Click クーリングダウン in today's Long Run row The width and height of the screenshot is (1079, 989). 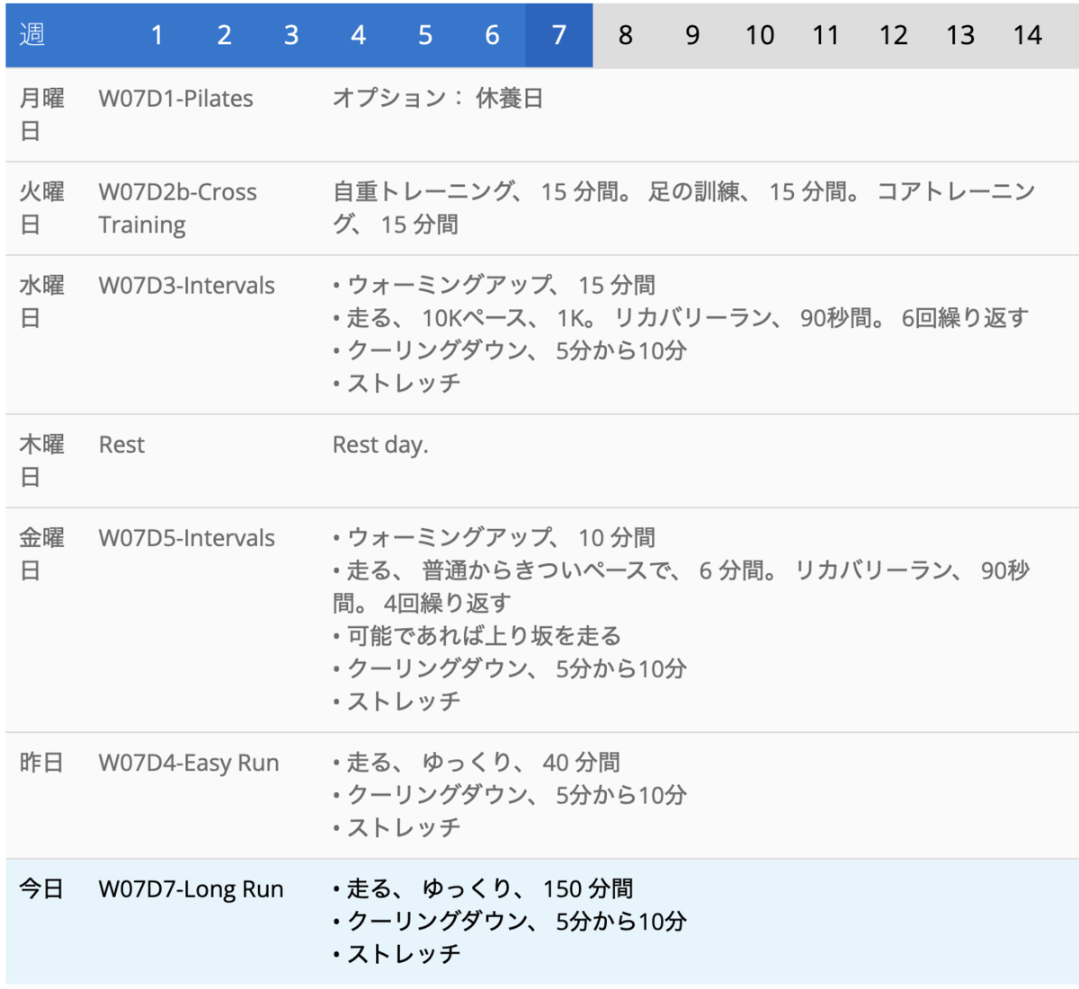(x=510, y=922)
